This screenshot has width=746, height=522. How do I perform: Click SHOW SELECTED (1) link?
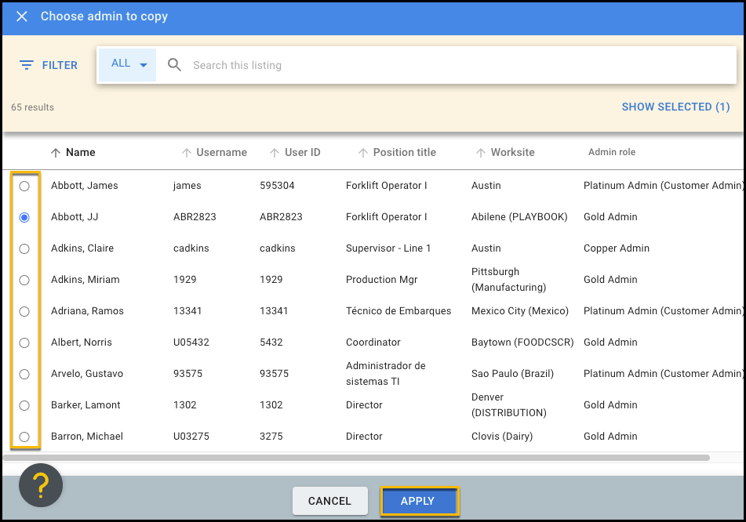[x=675, y=107]
